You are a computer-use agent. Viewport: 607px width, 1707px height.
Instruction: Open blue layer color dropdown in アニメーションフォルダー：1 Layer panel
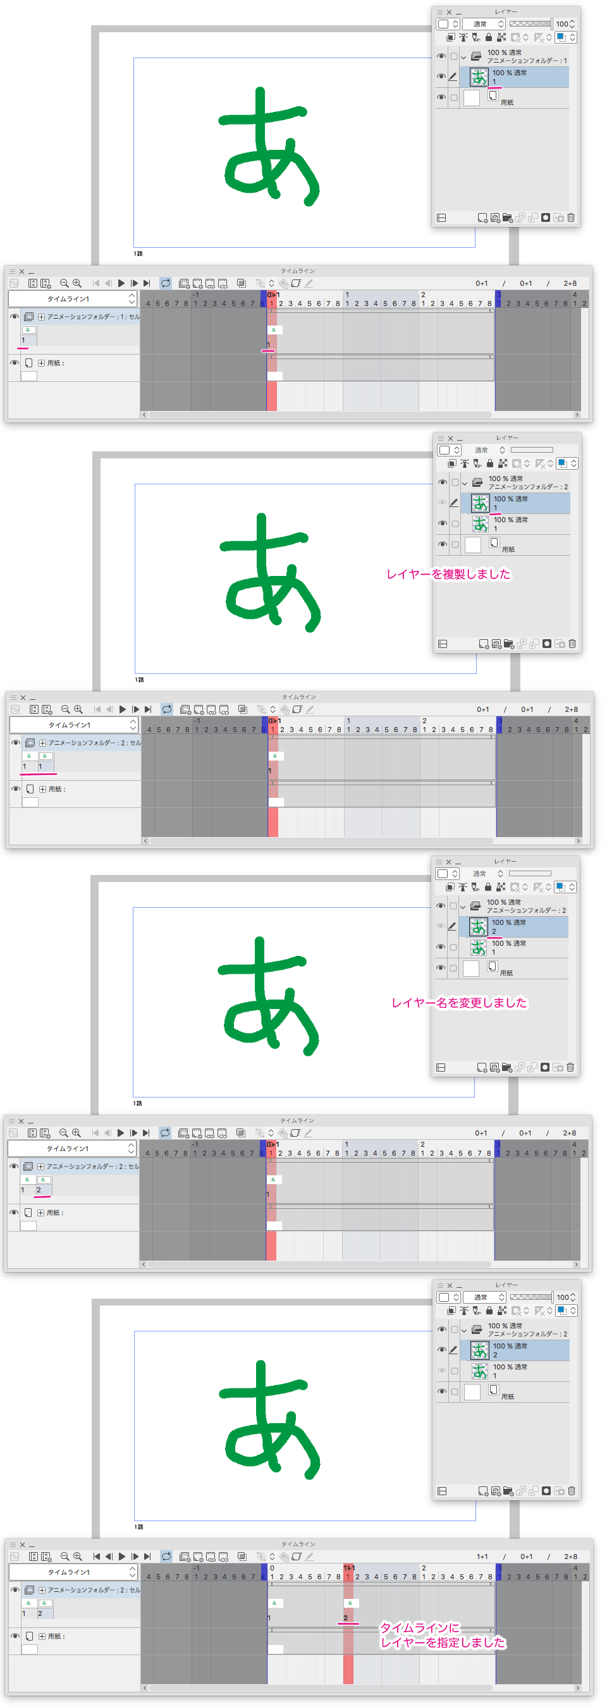coord(566,38)
